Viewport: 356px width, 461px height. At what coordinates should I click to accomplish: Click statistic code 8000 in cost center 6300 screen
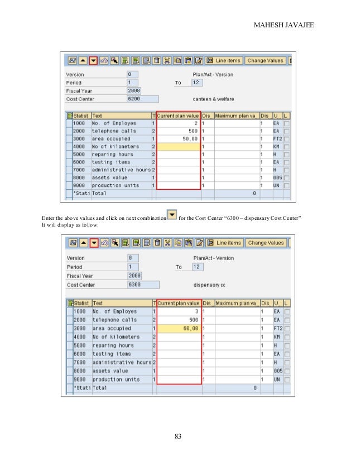click(80, 371)
